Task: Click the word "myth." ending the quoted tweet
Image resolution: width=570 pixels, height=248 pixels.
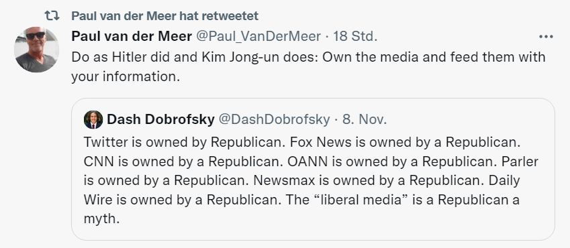Action: coord(101,219)
